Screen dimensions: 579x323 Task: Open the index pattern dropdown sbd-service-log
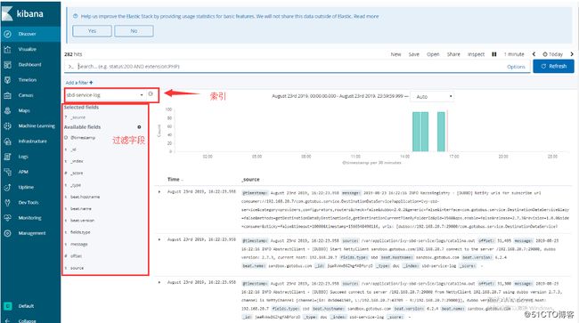tap(105, 94)
